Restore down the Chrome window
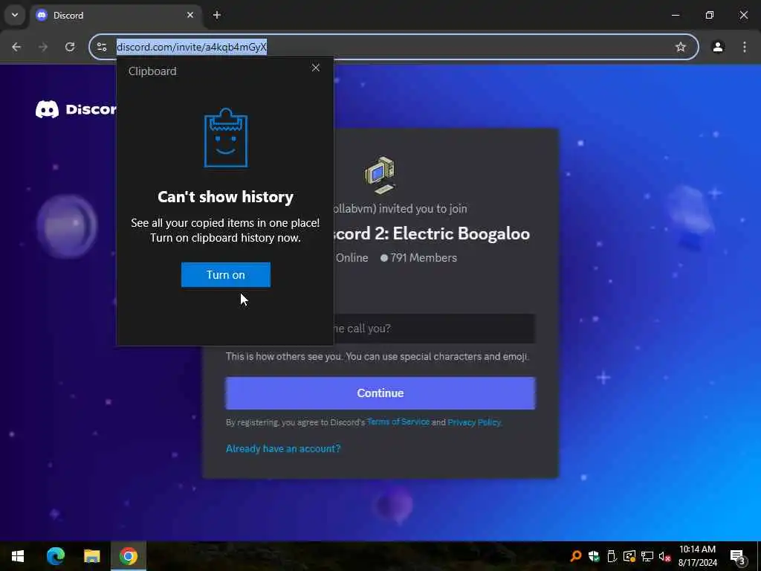761x571 pixels. point(710,15)
